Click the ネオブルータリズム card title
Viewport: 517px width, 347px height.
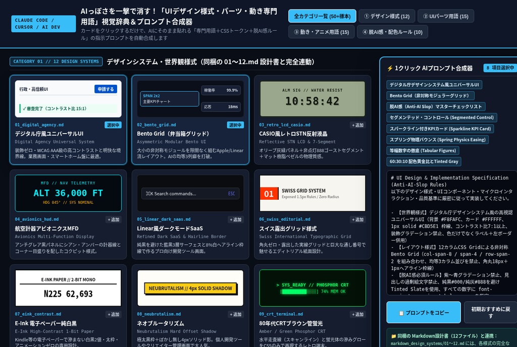coord(161,323)
